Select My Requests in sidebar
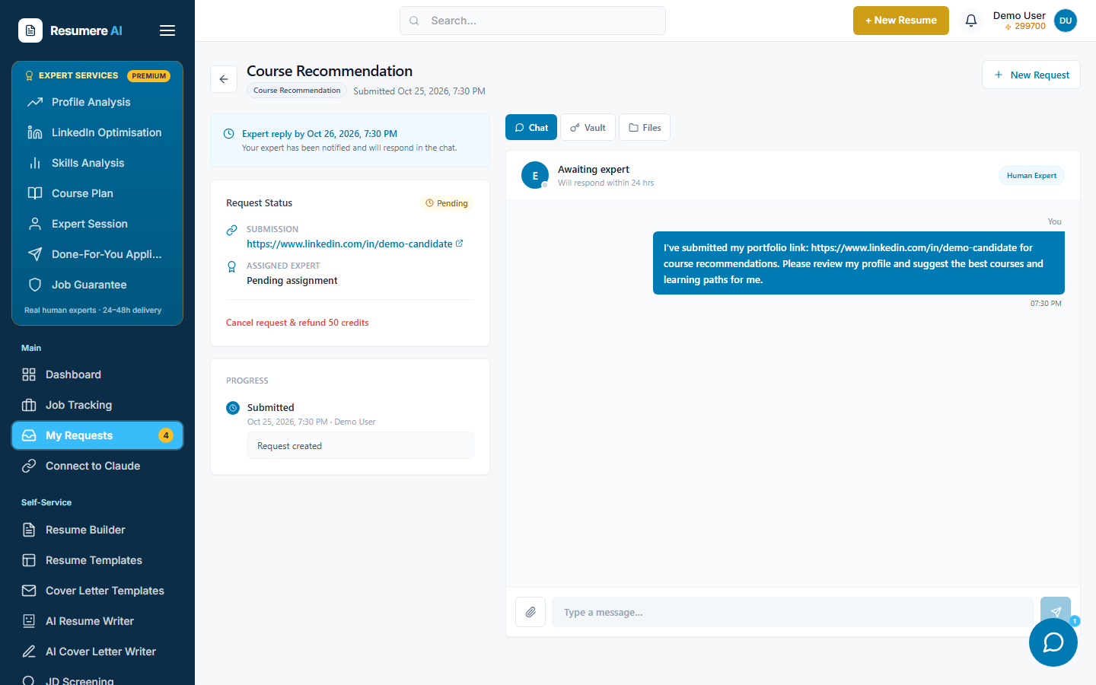The height and width of the screenshot is (685, 1096). (97, 435)
